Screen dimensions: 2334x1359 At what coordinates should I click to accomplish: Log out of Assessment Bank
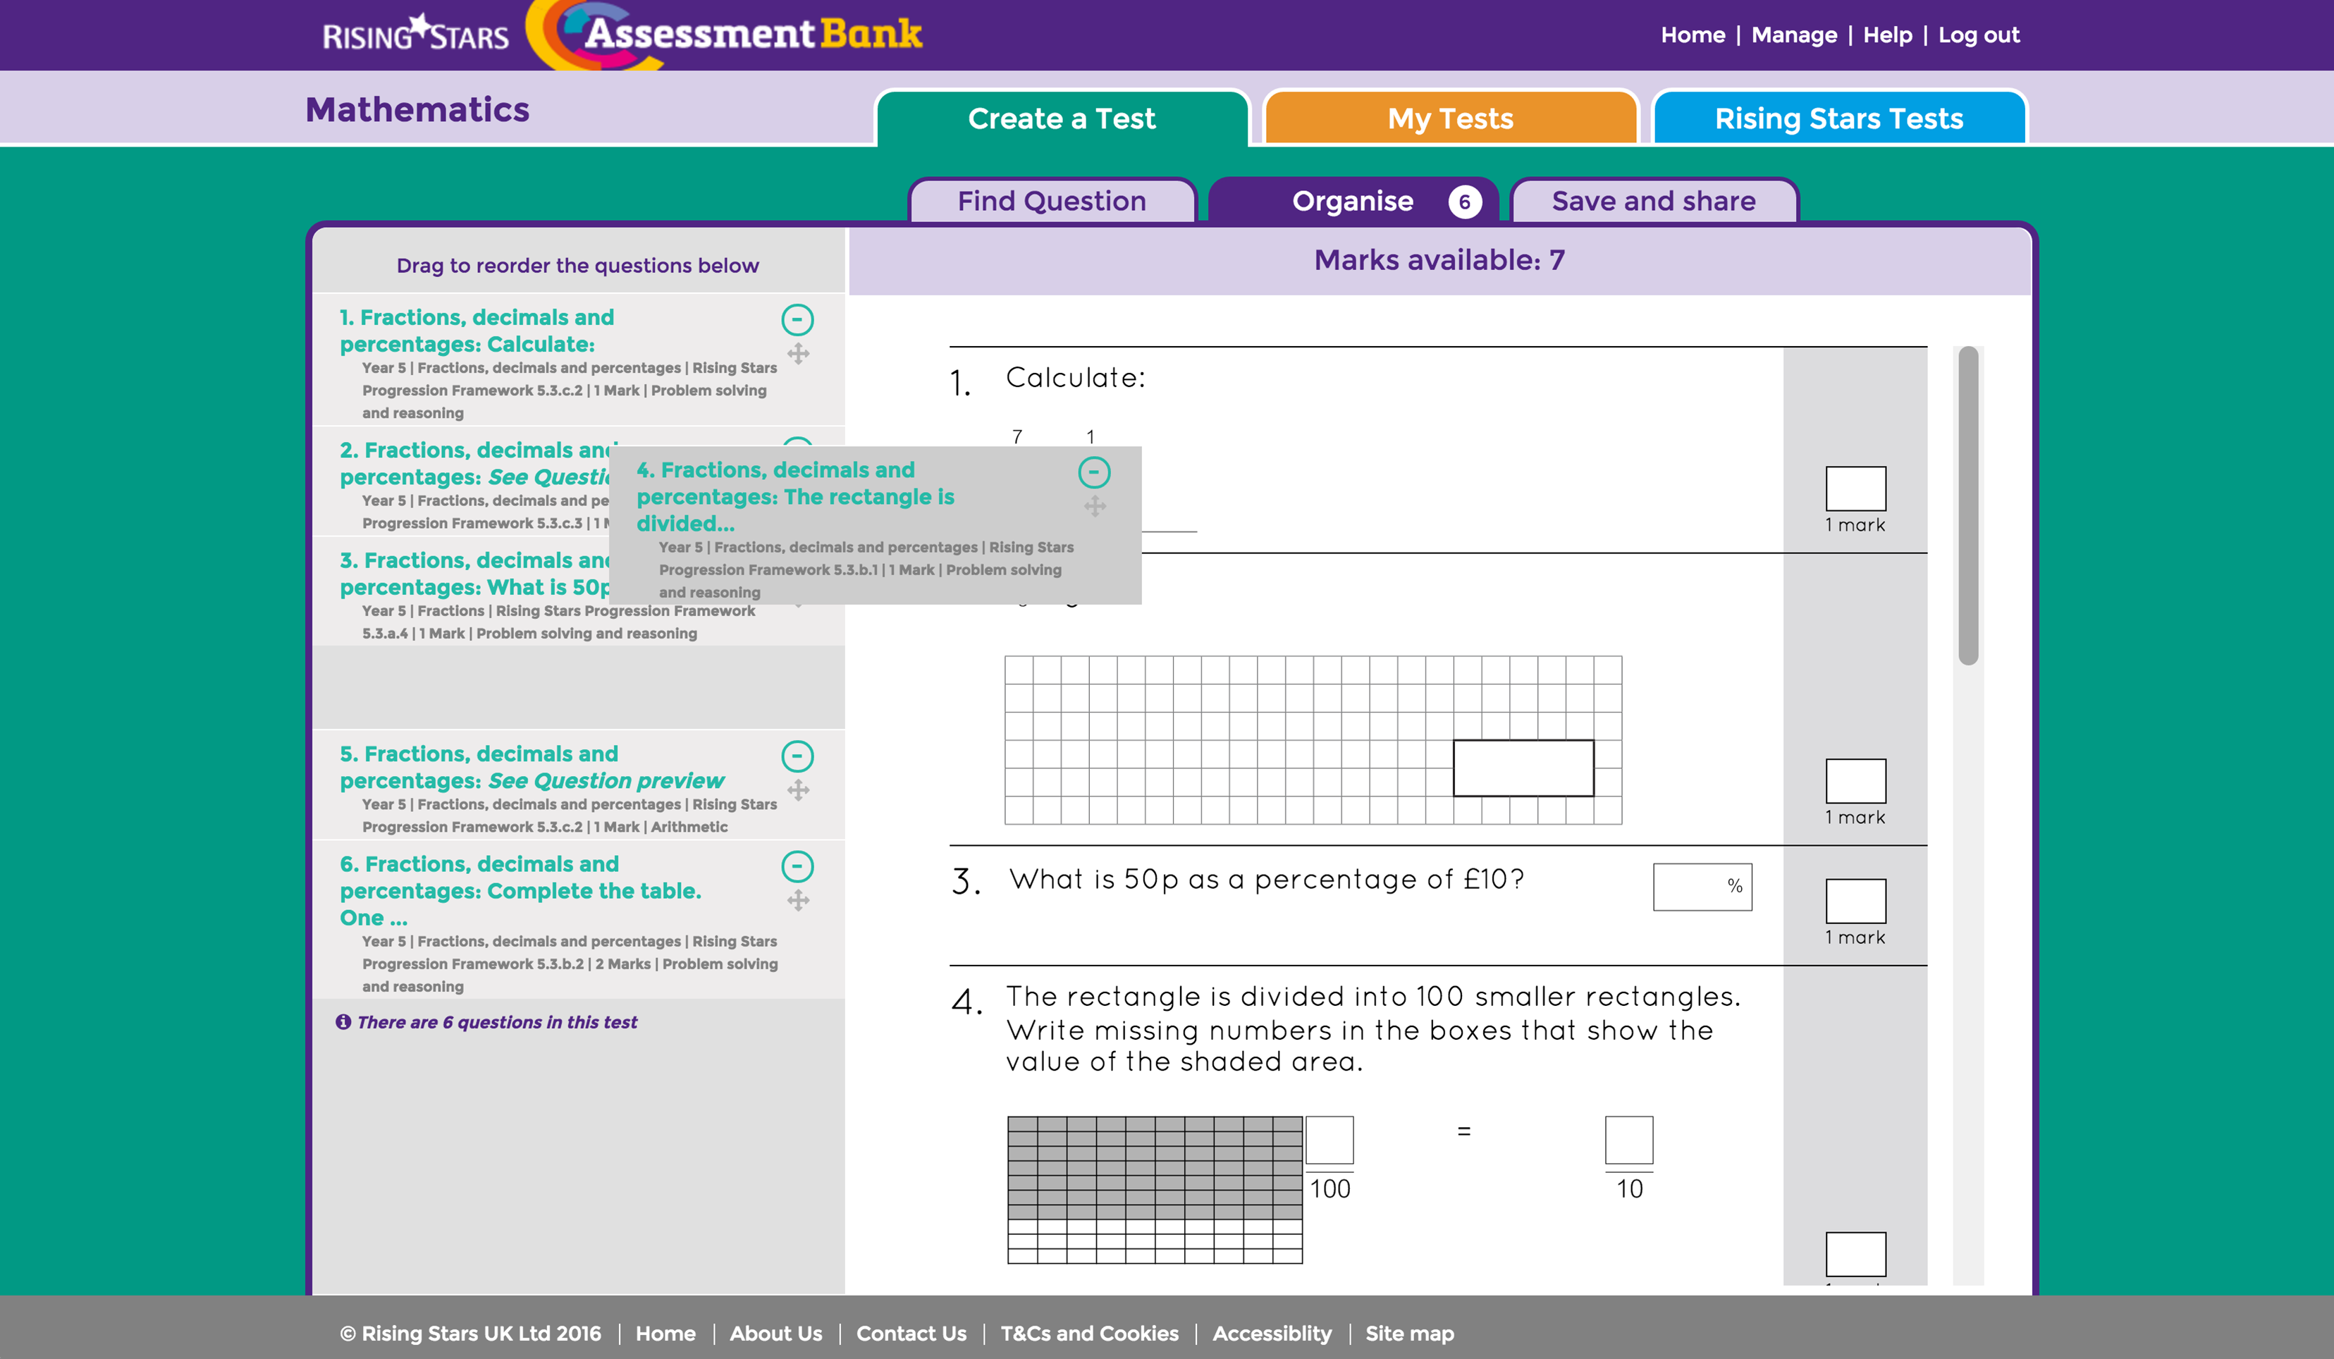click(x=1979, y=35)
